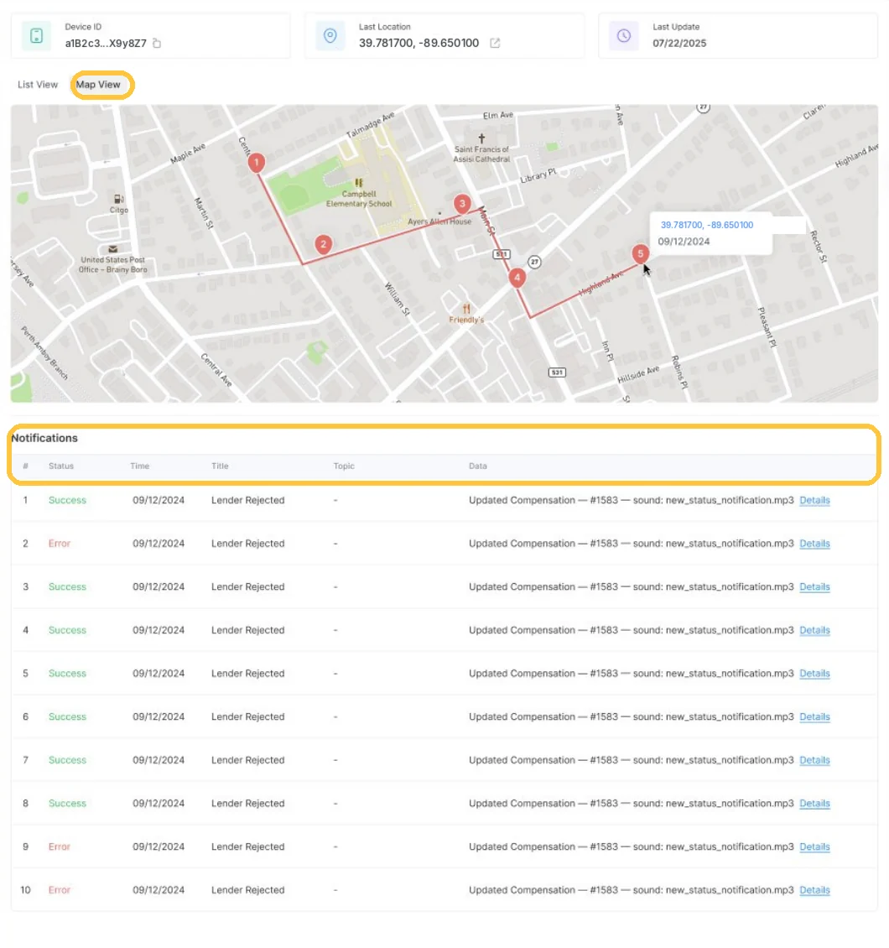Click Saint Francis Cathedral cross icon
This screenshot has height=948, width=889.
pyautogui.click(x=481, y=138)
